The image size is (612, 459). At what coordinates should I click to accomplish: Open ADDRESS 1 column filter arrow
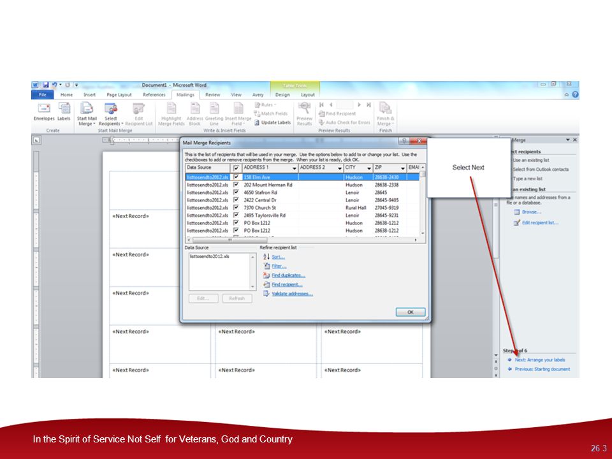click(295, 168)
